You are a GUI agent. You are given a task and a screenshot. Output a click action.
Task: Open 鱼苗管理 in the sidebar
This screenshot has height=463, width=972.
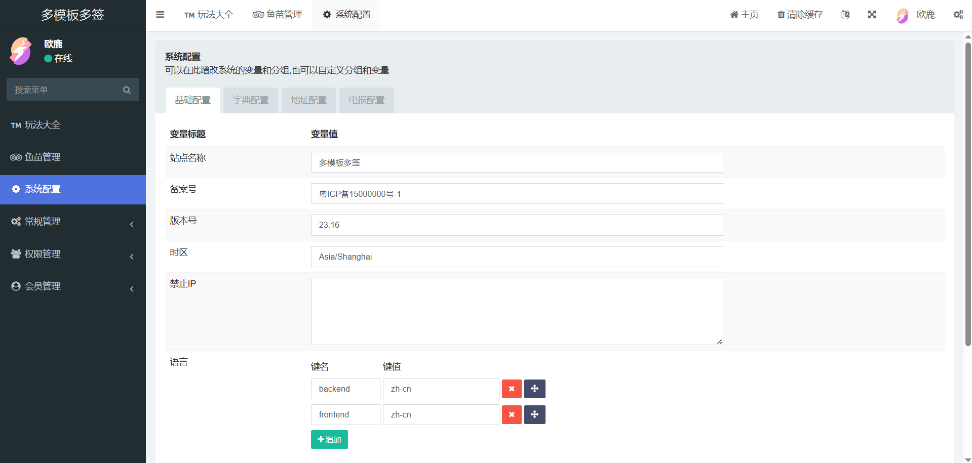[43, 157]
